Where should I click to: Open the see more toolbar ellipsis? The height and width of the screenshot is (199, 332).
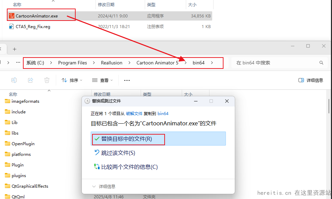(127, 80)
